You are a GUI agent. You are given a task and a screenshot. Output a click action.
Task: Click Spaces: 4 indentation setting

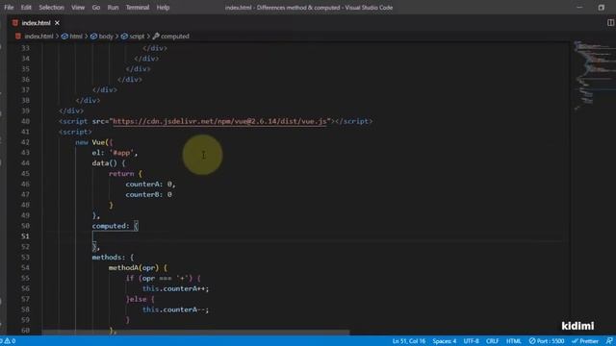445,341
